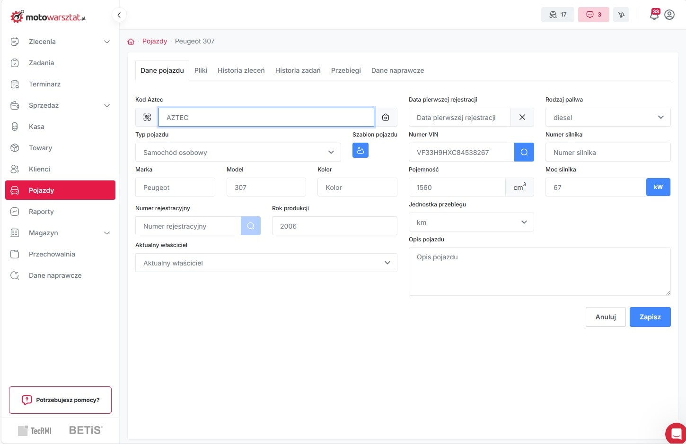This screenshot has height=444, width=686.
Task: Collapse the sidebar with arrow button
Action: [119, 15]
